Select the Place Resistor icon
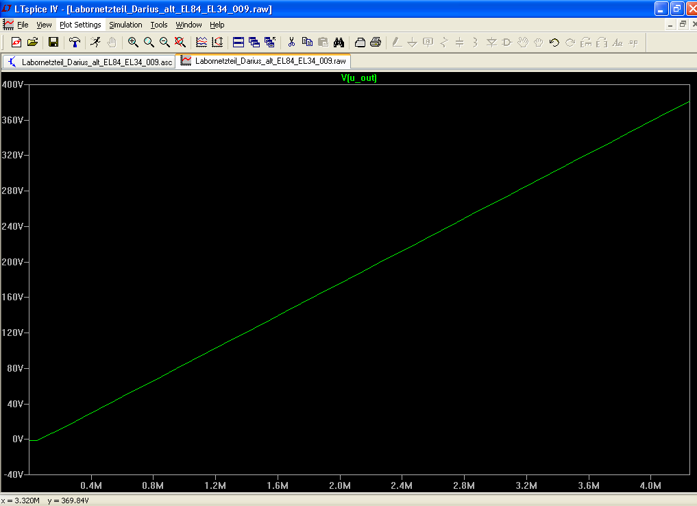697x506 pixels. [x=444, y=43]
